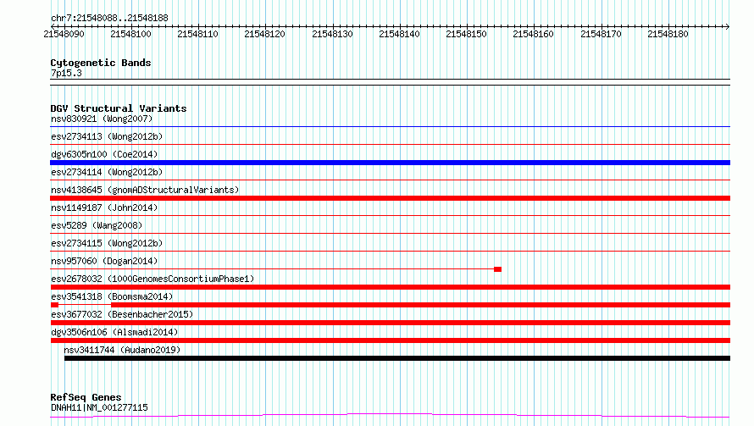
Task: Click the red esv3677032 variant bar
Action: tap(390, 323)
